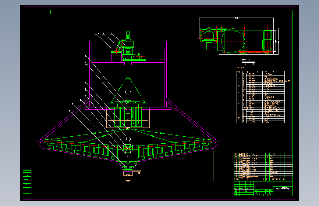Select the "4kw" value in the specification table
Screen dimensions: 319x206
pyautogui.click(x=267, y=113)
